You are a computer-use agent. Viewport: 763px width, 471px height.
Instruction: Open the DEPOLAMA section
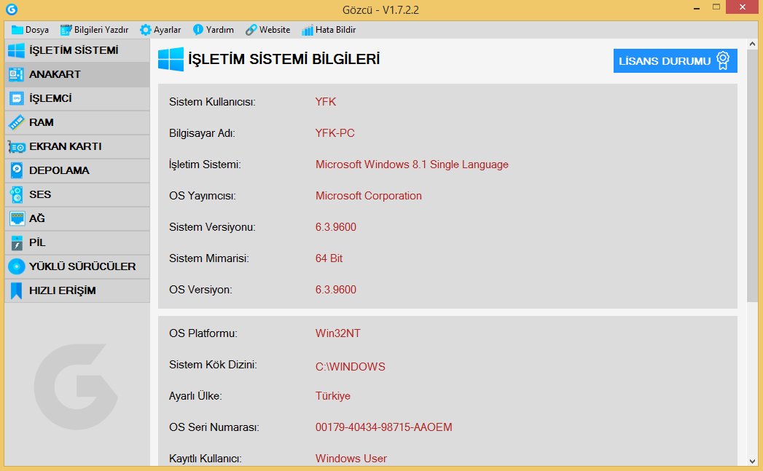tap(77, 170)
